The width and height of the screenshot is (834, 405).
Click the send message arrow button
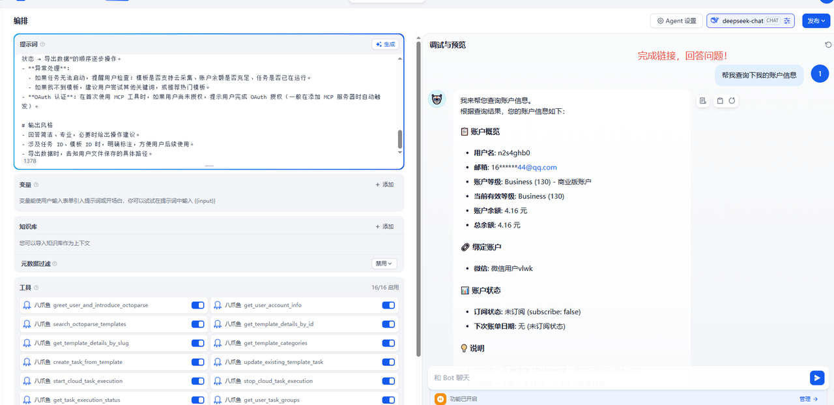click(x=817, y=378)
